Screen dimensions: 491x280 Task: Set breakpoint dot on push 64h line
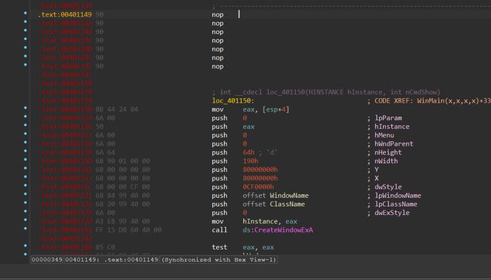pos(26,151)
